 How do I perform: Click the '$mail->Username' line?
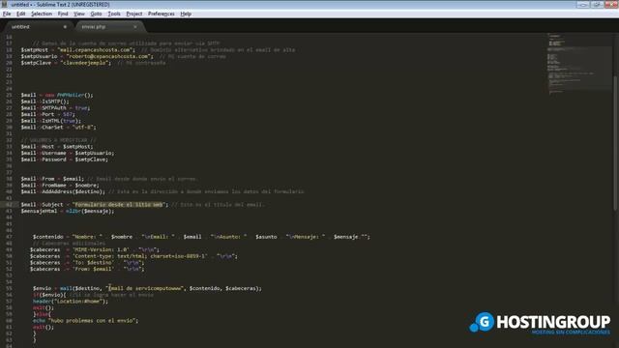click(x=68, y=153)
